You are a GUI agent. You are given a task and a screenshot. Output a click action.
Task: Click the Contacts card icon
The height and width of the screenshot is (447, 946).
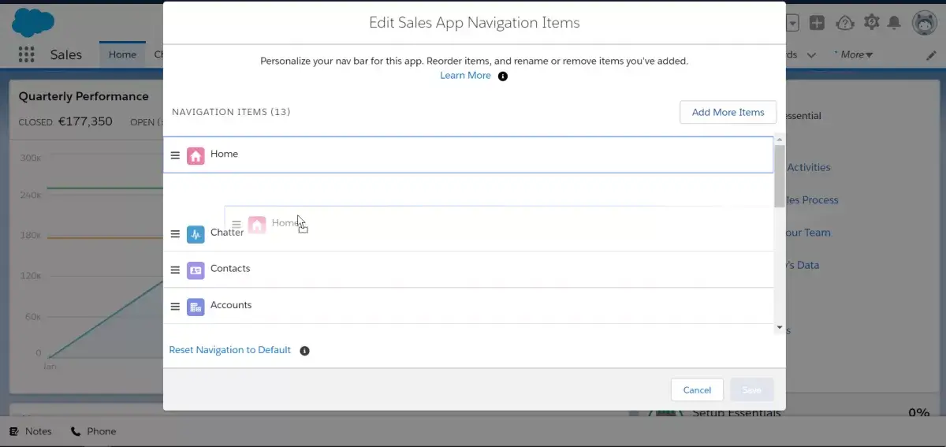click(196, 270)
